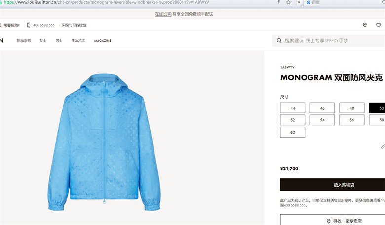Click the lightning bolt icon in address bar

tap(279, 2)
